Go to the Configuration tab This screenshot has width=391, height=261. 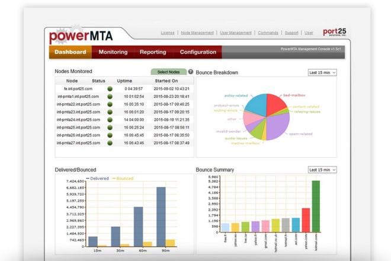(x=198, y=52)
